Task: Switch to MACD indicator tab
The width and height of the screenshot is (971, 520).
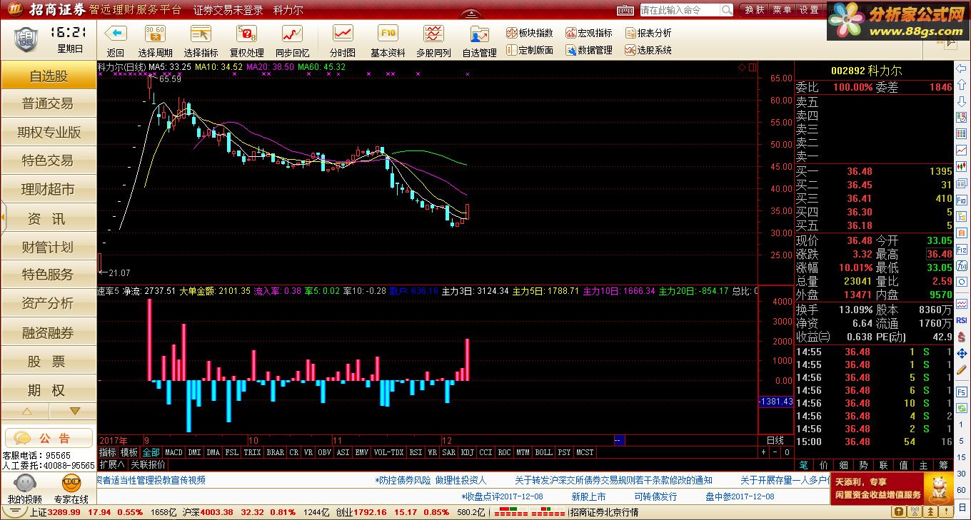Action: pyautogui.click(x=173, y=452)
